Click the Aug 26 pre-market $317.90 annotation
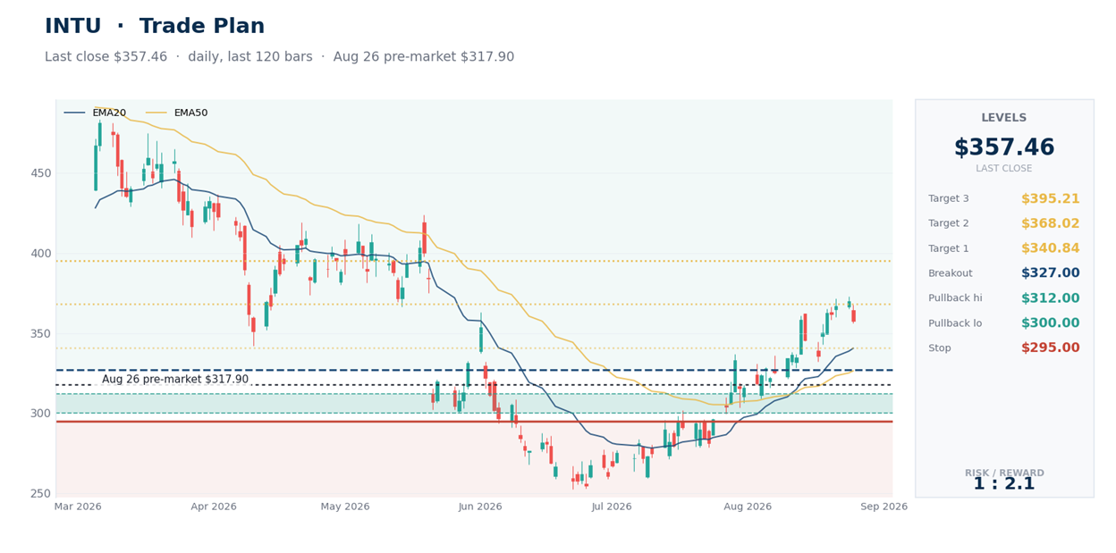This screenshot has height=553, width=1116. click(x=175, y=380)
